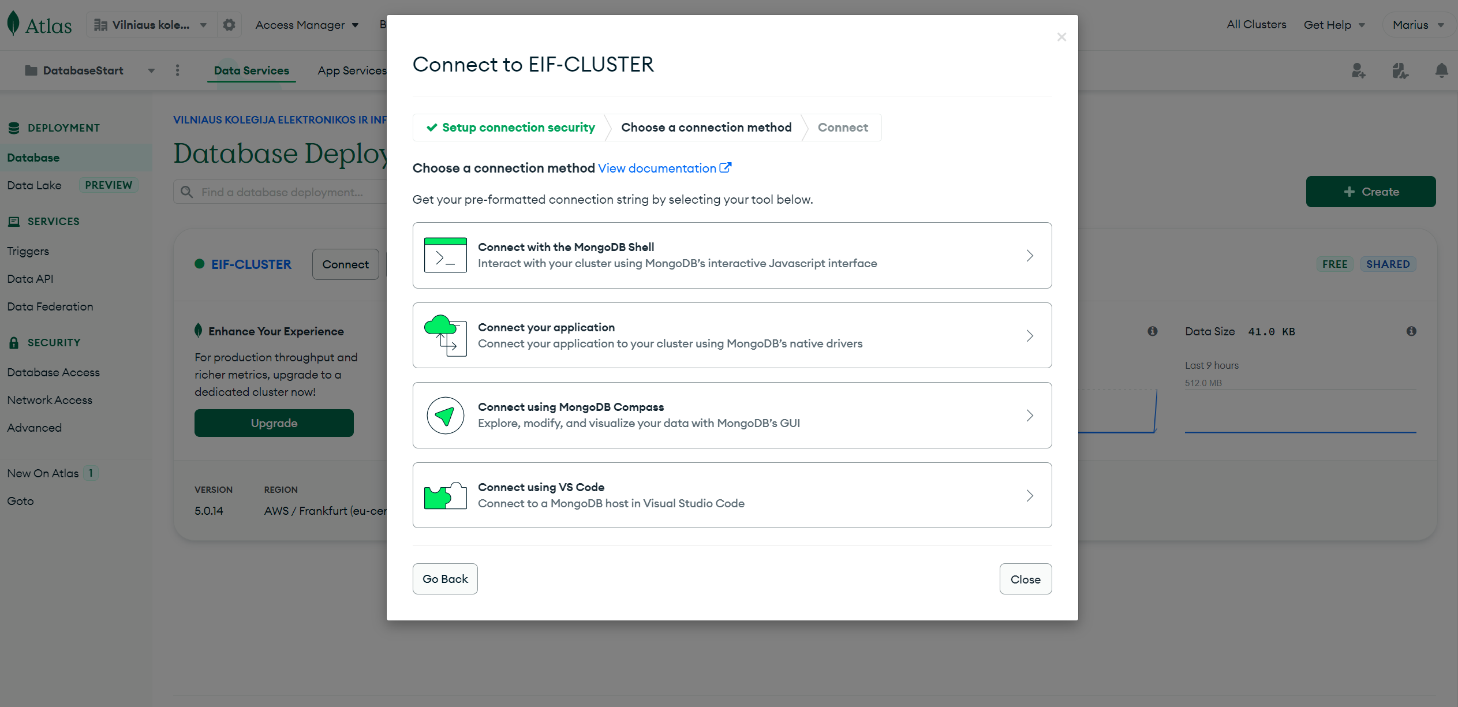Screen dimensions: 1458x707
Task: Click the Atlas leaf logo
Action: [14, 23]
